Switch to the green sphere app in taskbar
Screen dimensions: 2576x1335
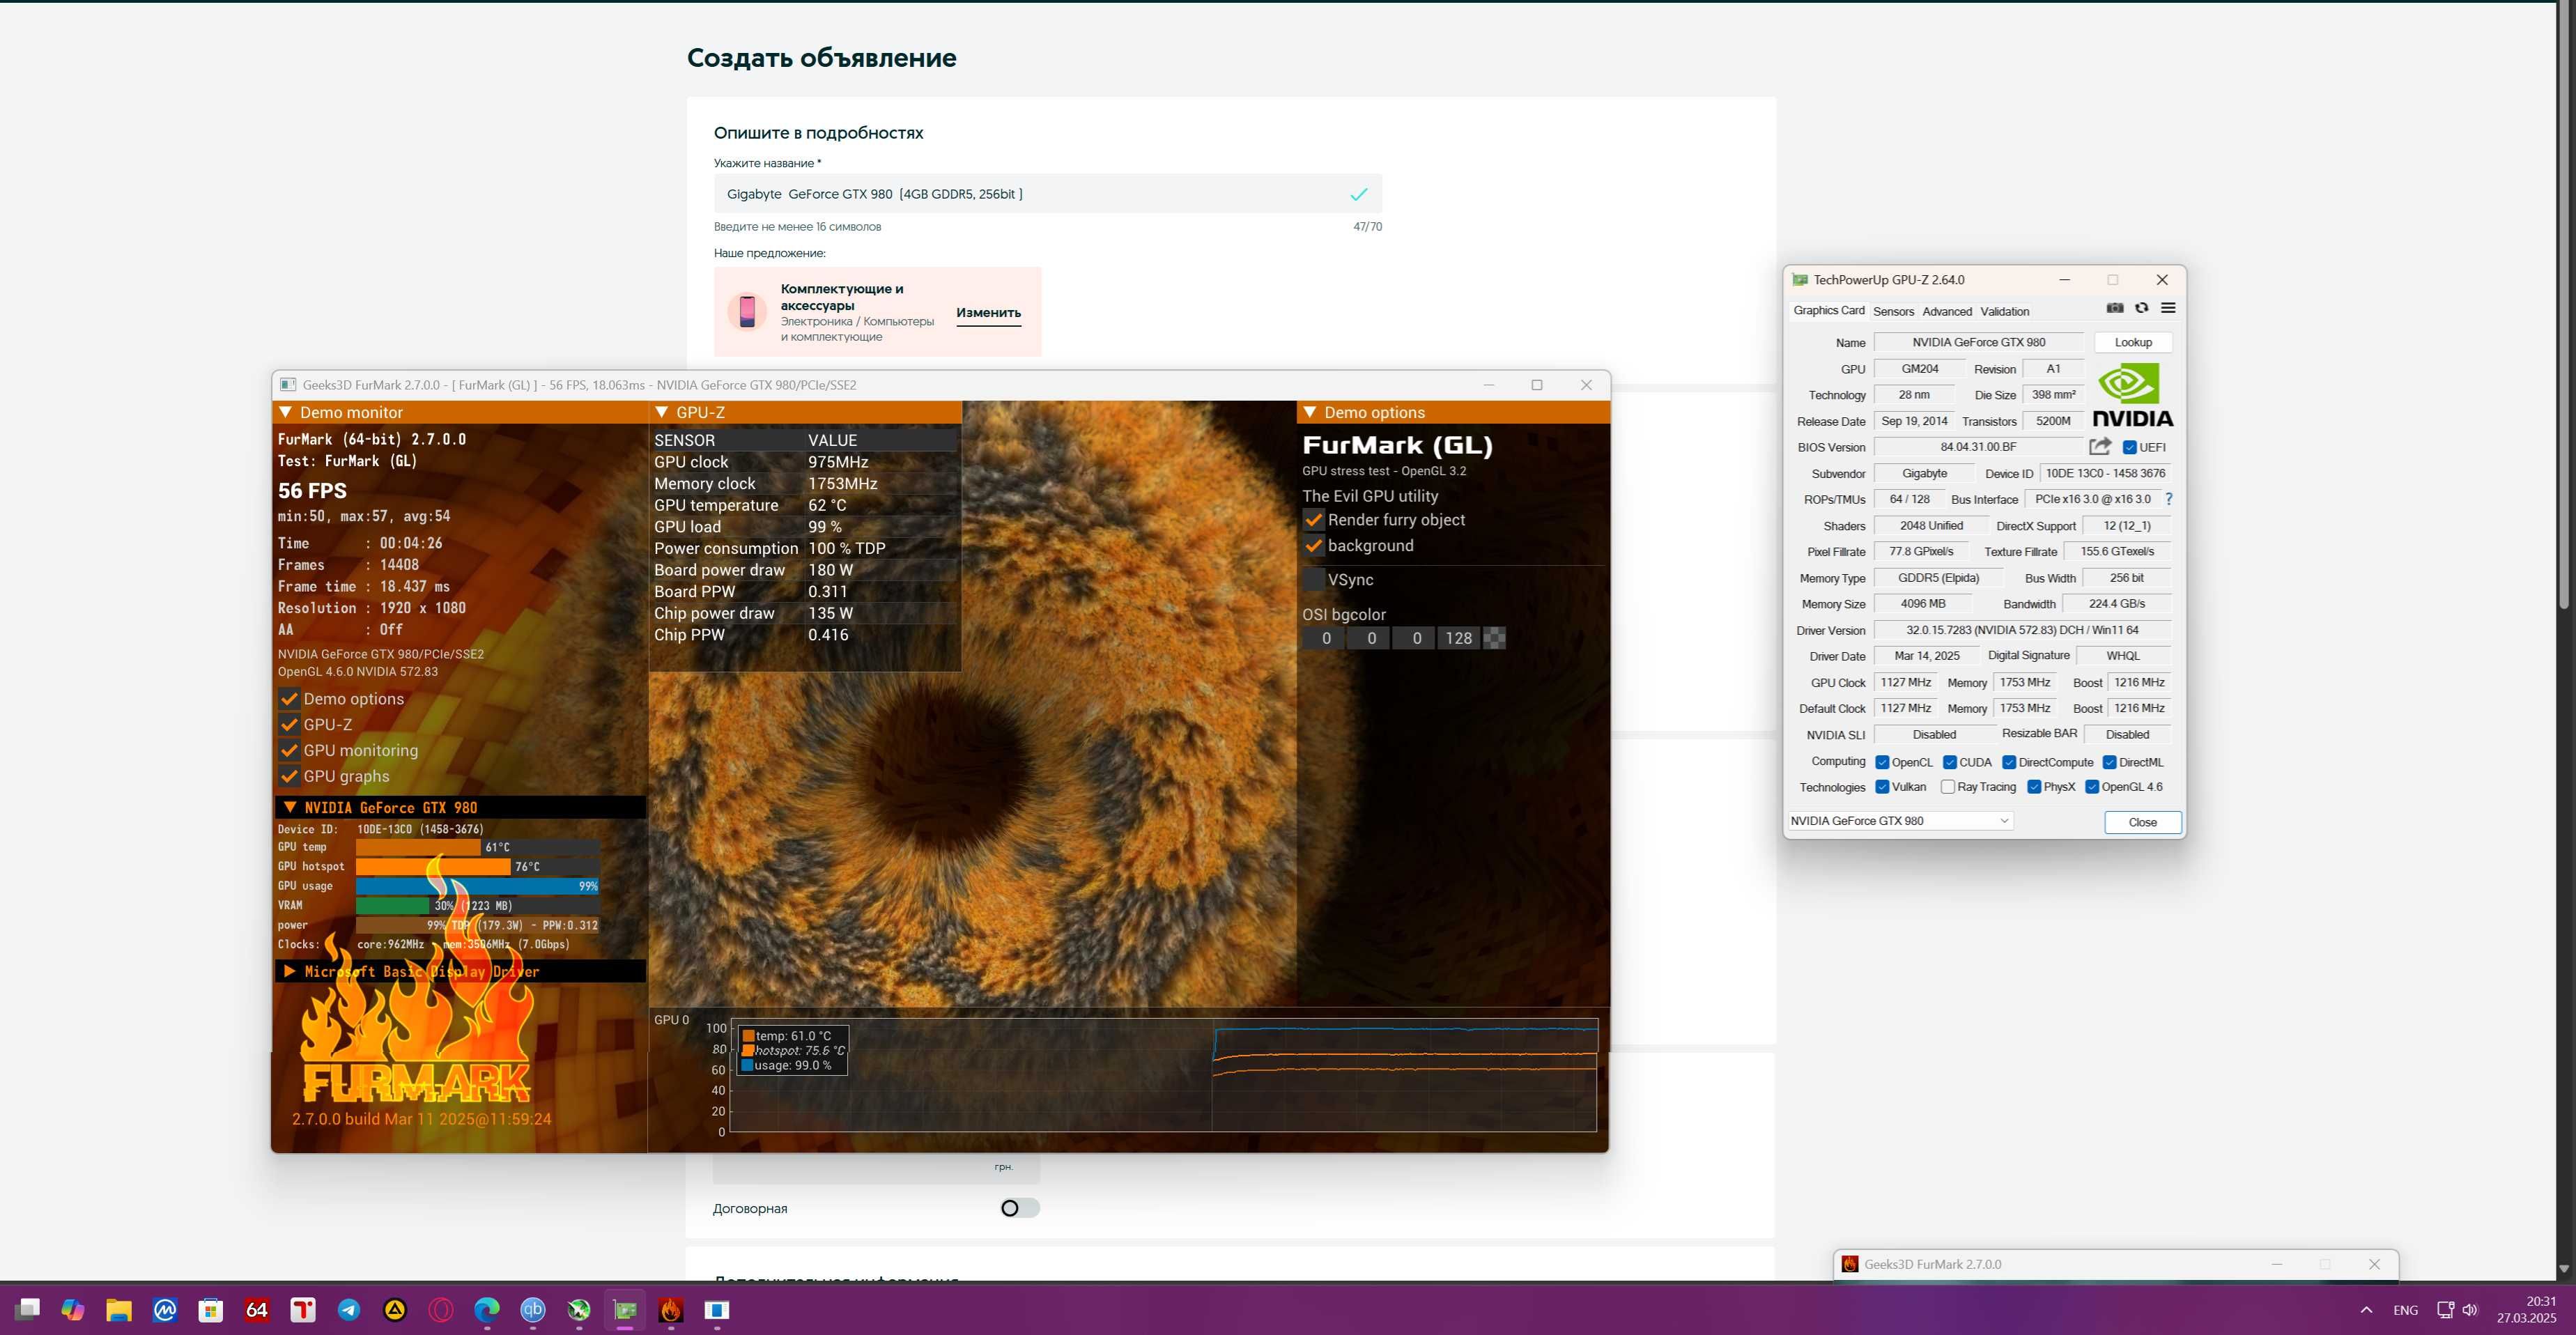point(579,1309)
